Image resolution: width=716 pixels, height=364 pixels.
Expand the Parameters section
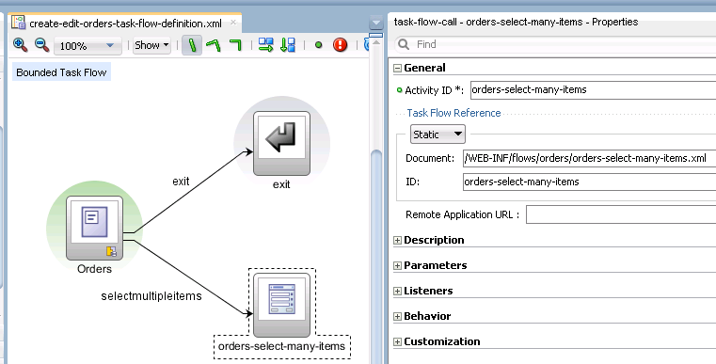click(397, 266)
